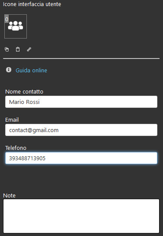Screen dimensions: 163x236
Task: Select the user interface icon thumbnail box
Action: [16, 26]
